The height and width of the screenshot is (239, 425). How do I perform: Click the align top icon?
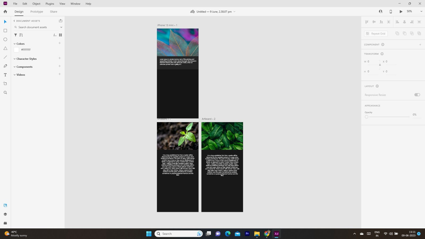point(367,22)
